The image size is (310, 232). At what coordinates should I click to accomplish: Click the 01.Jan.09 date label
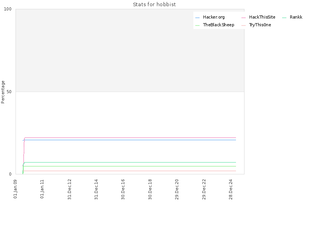[x=15, y=189]
